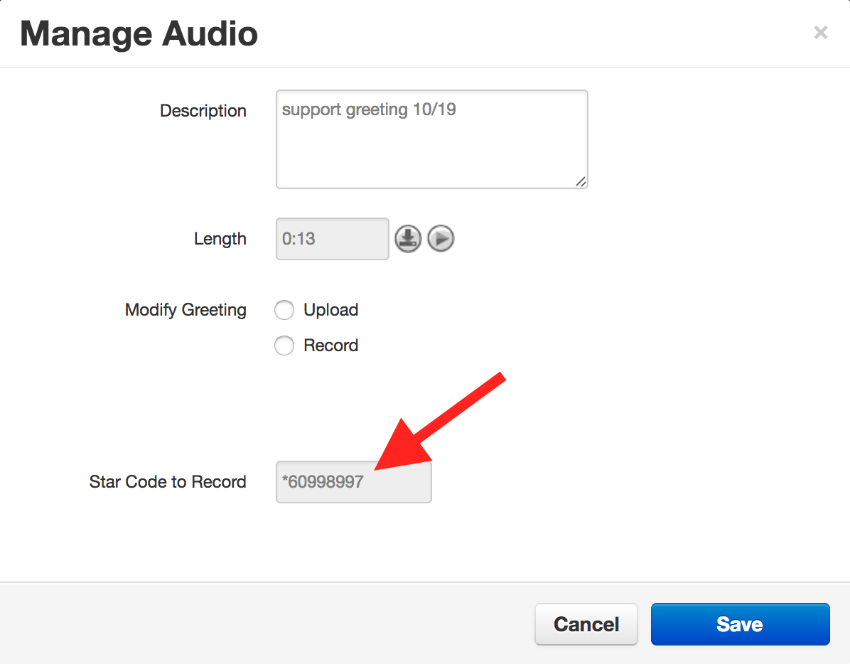This screenshot has height=664, width=850.
Task: Select the Record radio button
Action: click(x=284, y=346)
